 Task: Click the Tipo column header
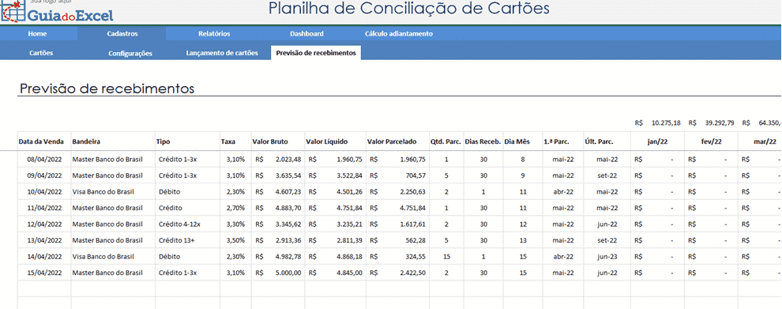point(187,141)
